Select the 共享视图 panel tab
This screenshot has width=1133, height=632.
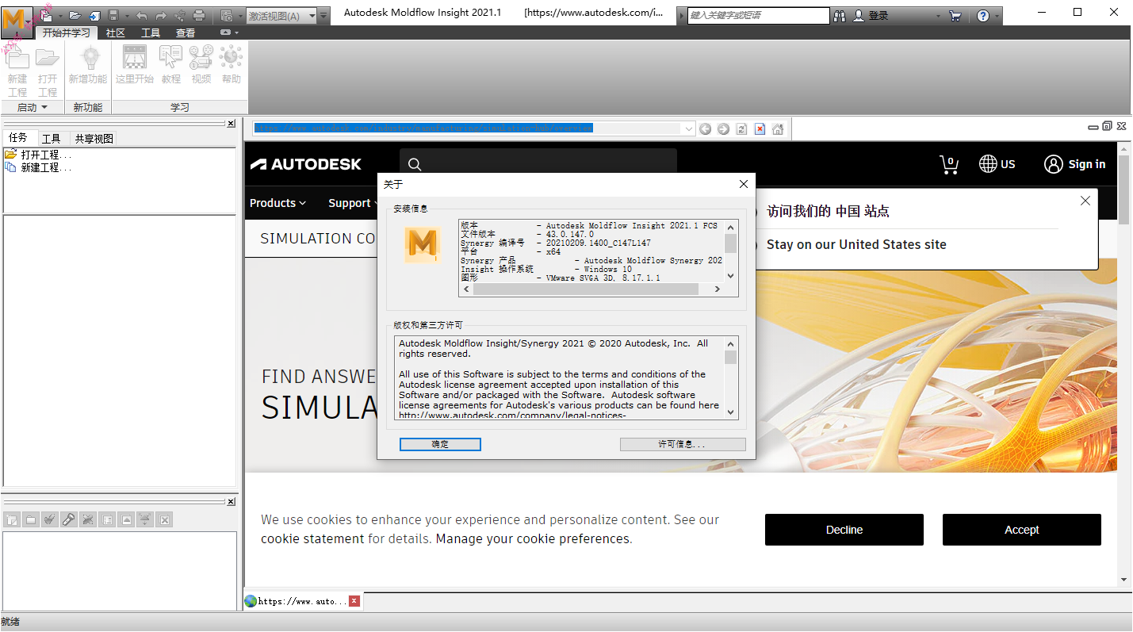(94, 138)
